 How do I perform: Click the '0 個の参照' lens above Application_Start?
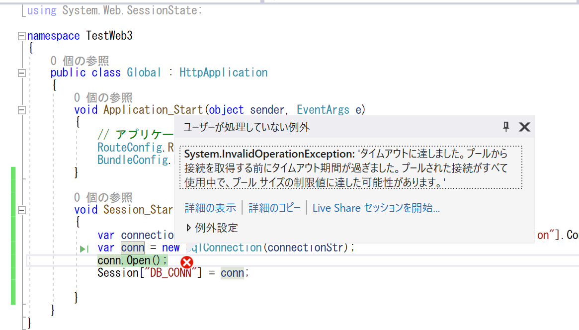click(103, 97)
